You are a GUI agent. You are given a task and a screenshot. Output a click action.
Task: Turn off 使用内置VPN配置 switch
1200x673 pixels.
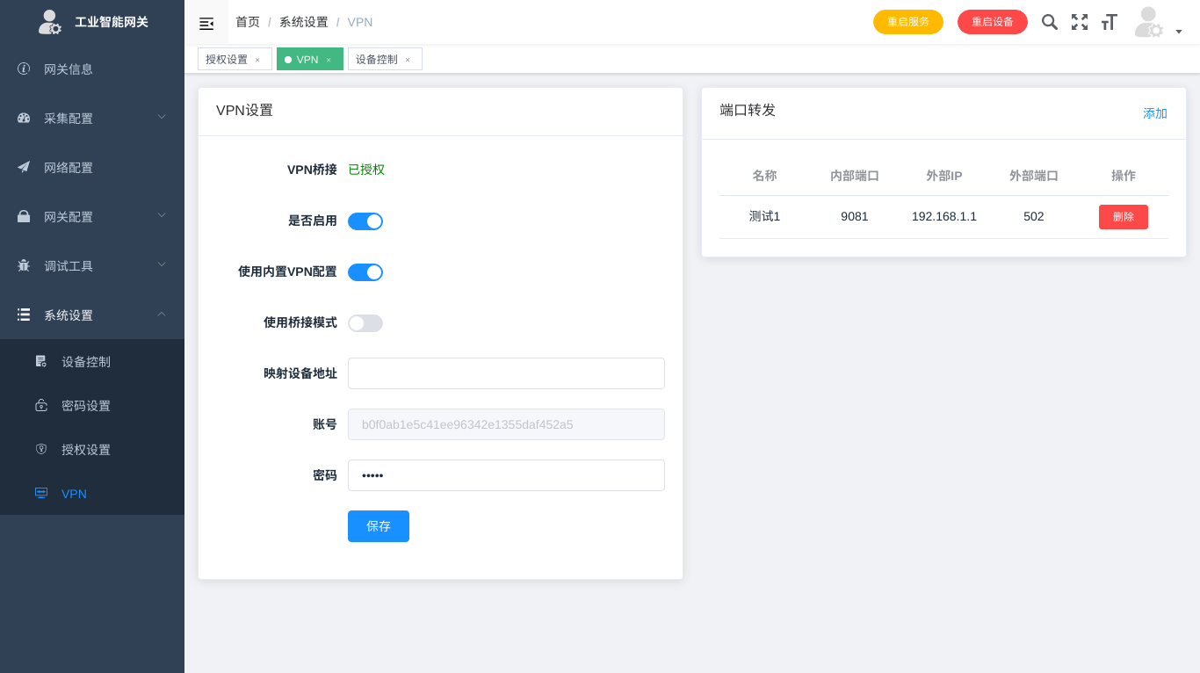[x=365, y=272]
